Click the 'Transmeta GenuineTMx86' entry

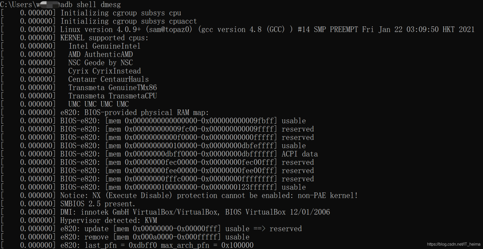point(112,88)
